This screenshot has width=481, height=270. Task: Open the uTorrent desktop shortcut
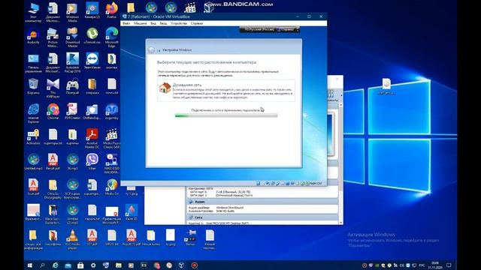(x=92, y=36)
